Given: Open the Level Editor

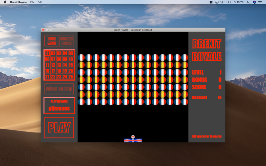Looking at the screenshot, I should click(59, 89).
